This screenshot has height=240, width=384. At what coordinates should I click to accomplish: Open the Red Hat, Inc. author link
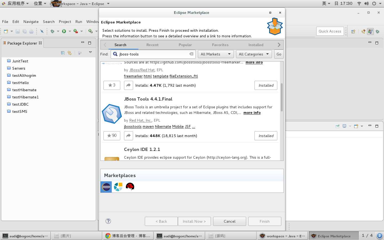coord(141,120)
